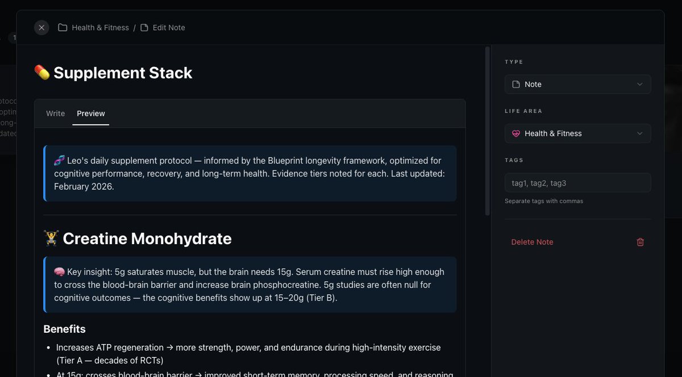
Task: Click the folder icon beside Health & Fitness breadcrumb
Action: 63,27
